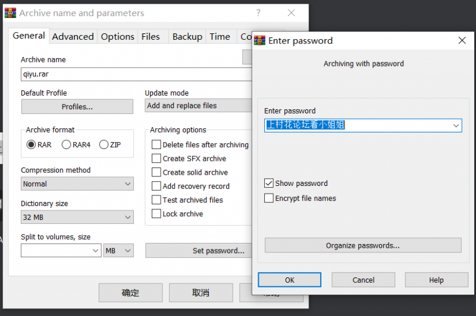Click the Organize passwords button
The image size is (476, 316).
click(x=363, y=245)
